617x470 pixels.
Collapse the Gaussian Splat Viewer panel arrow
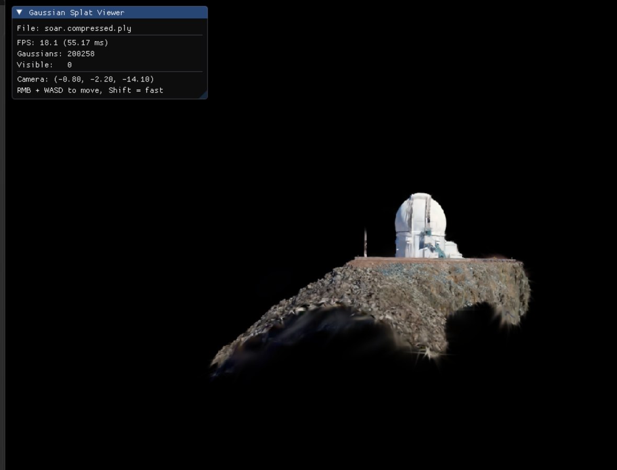[x=19, y=13]
